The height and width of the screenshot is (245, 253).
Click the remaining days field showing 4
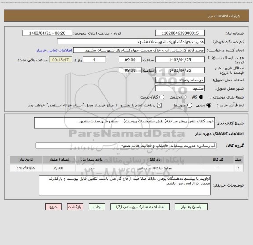pos(94,60)
